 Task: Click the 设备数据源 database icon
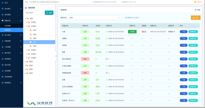tap(2, 77)
